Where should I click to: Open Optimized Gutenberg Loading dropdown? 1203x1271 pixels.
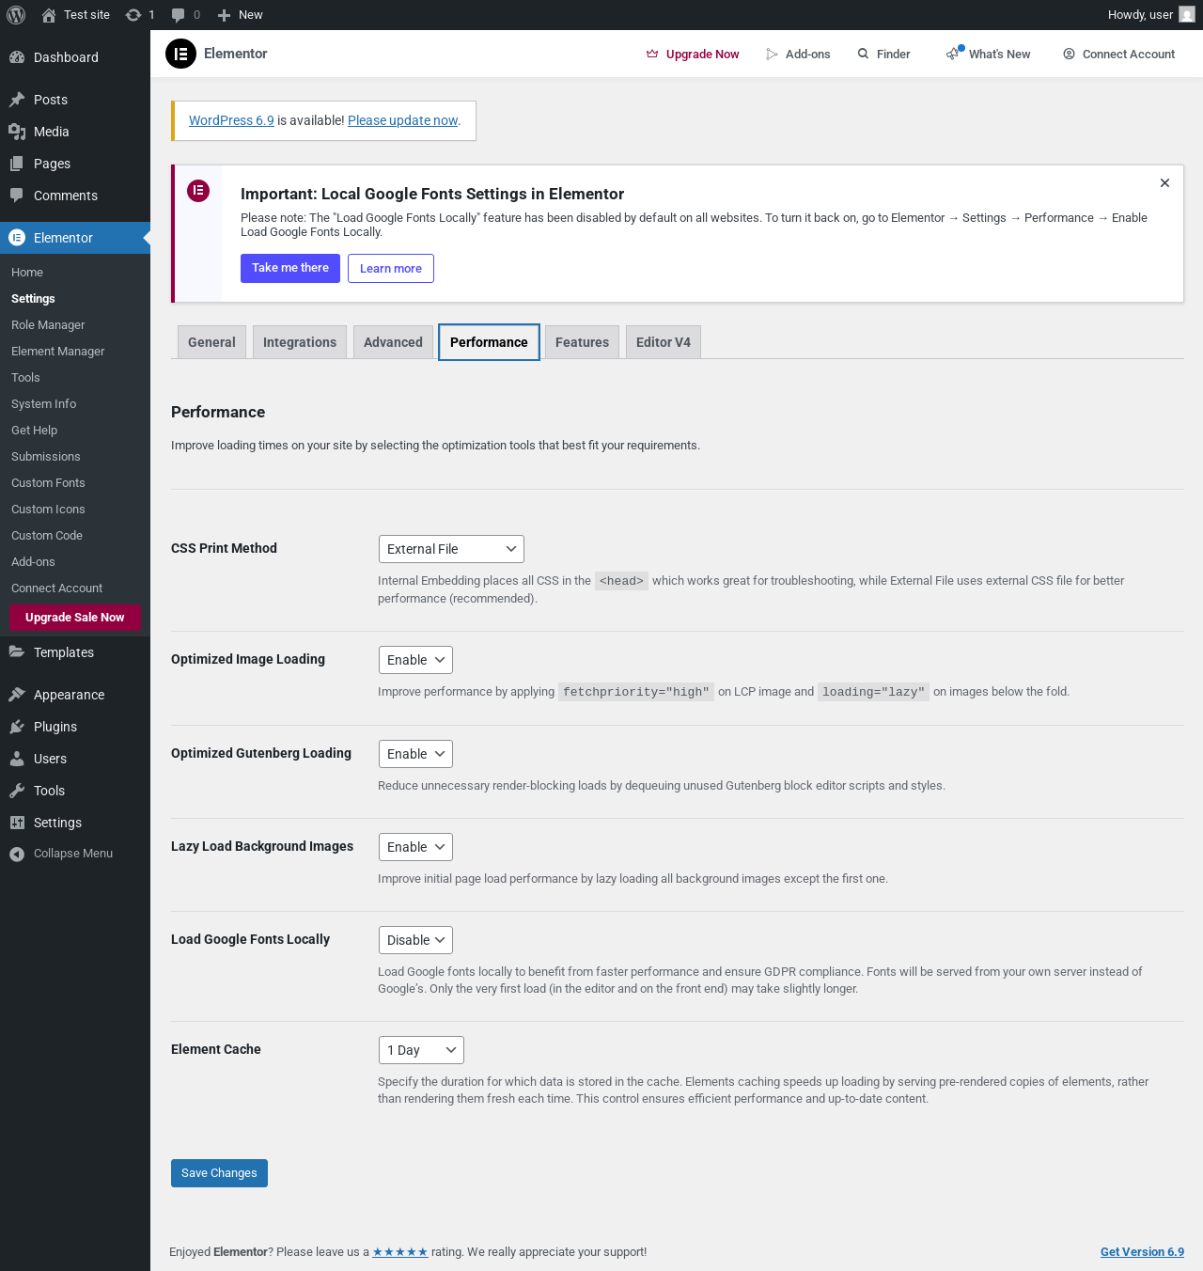(x=415, y=754)
